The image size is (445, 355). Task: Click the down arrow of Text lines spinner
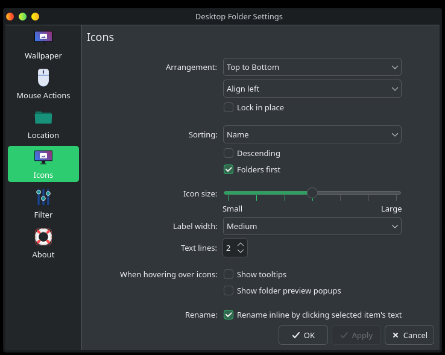coord(241,251)
